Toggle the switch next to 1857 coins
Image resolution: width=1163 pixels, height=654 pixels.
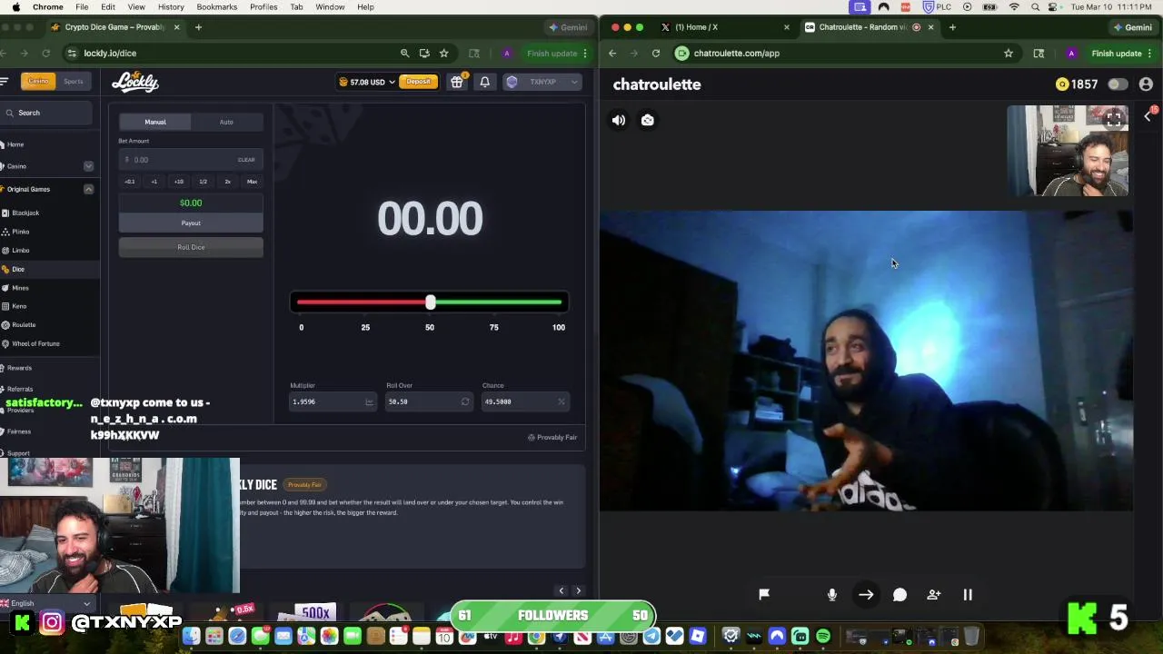pos(1118,84)
